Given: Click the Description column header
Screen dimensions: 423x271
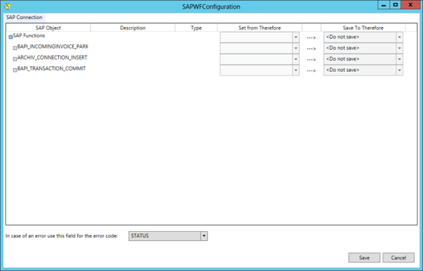Looking at the screenshot, I should click(x=133, y=28).
